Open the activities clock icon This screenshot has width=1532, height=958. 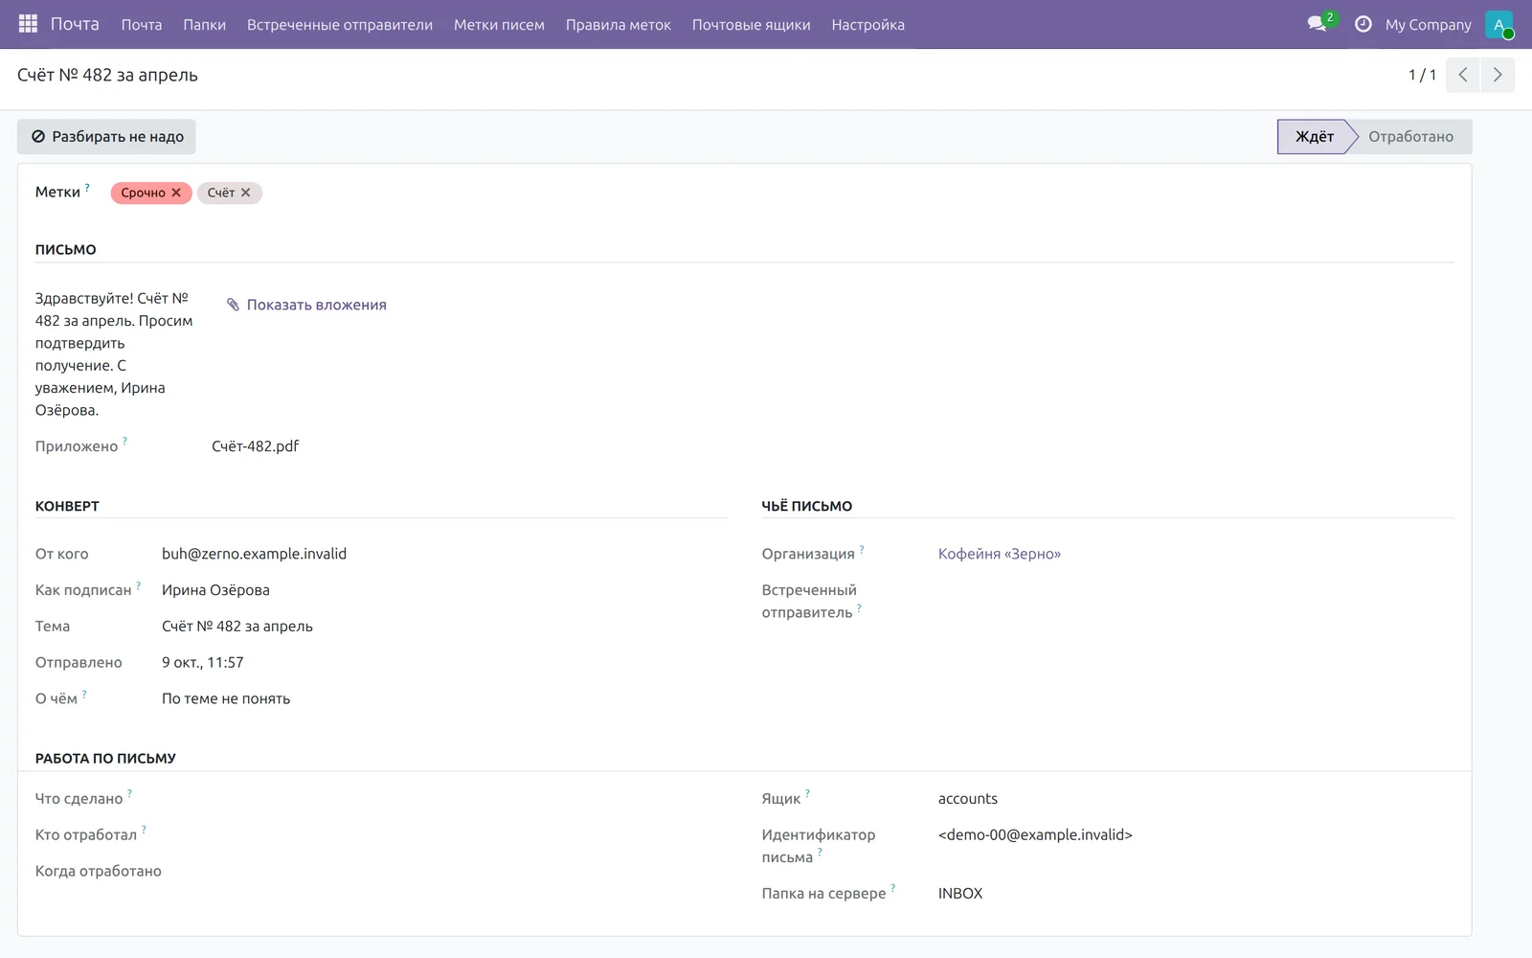click(x=1363, y=24)
